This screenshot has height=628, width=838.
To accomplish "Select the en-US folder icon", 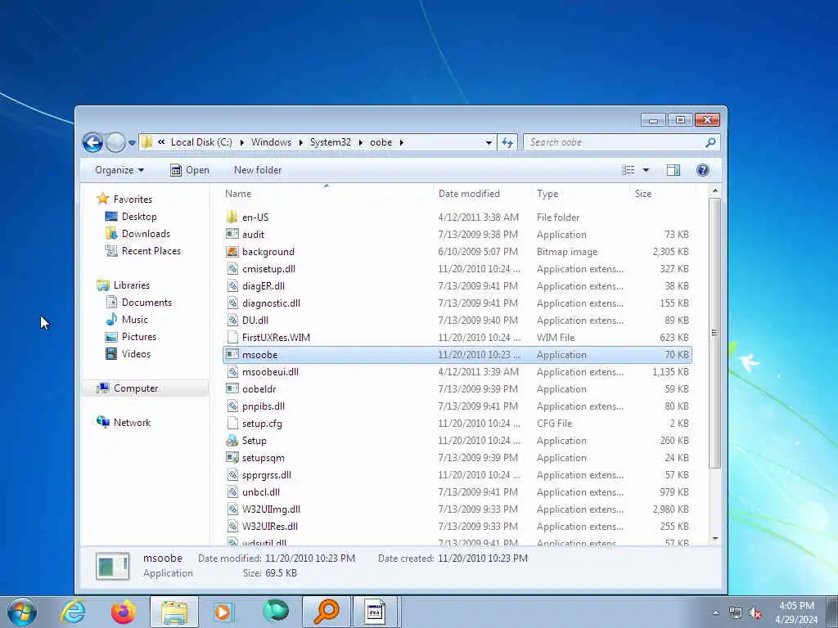I will pos(232,217).
